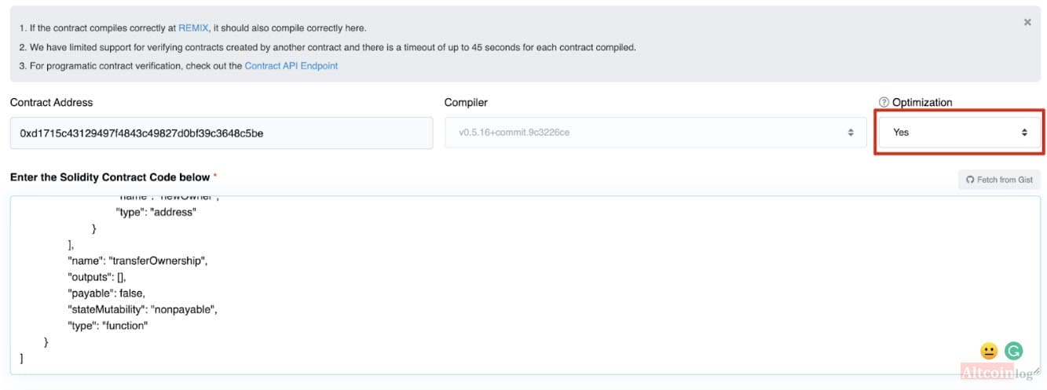Click the green Grammarly icon
The height and width of the screenshot is (390, 1047).
1013,351
